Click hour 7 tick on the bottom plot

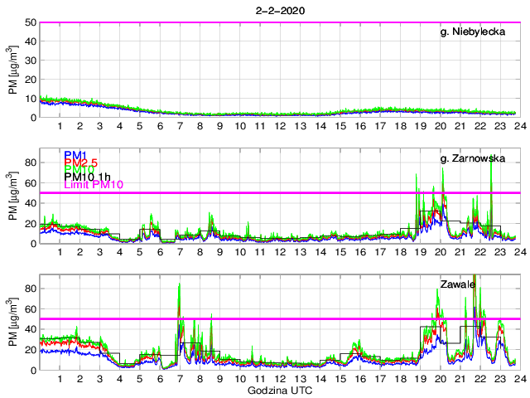(x=180, y=379)
